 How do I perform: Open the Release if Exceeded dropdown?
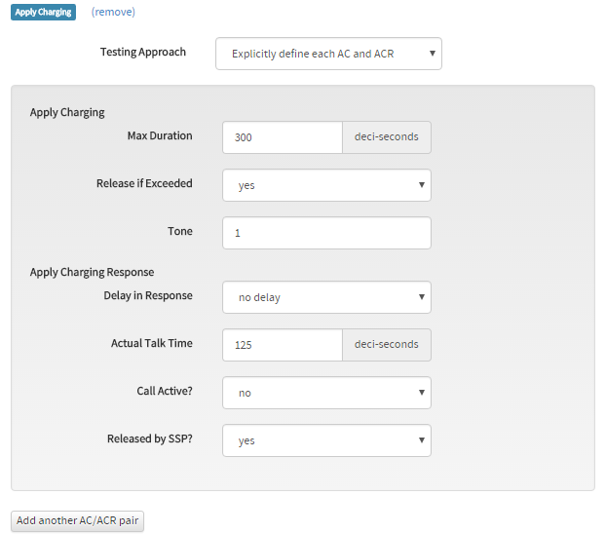coord(326,185)
